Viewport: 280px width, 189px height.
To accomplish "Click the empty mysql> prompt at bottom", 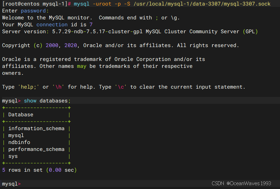I will pos(11,184).
